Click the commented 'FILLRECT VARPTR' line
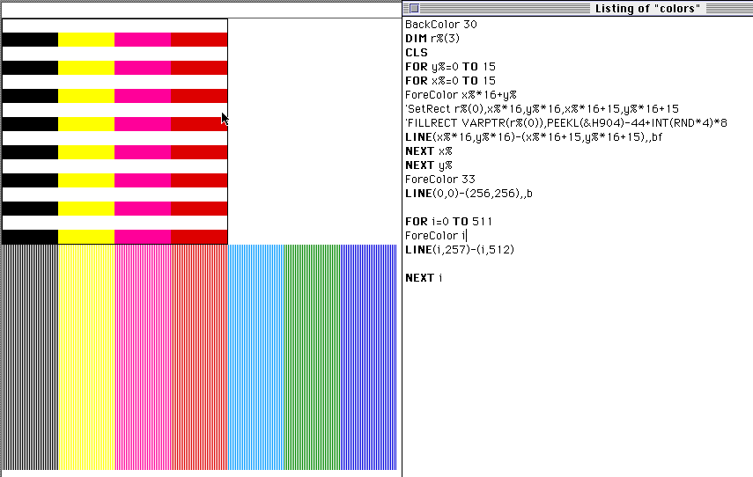753x477 pixels. 565,123
